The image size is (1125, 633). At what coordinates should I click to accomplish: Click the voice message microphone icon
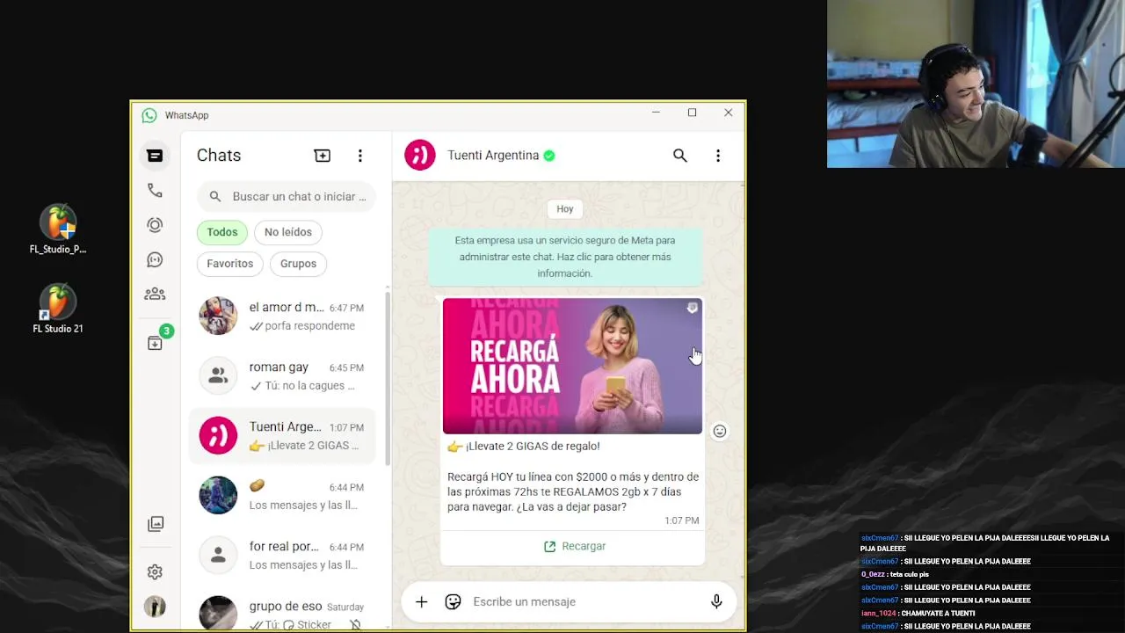click(716, 601)
